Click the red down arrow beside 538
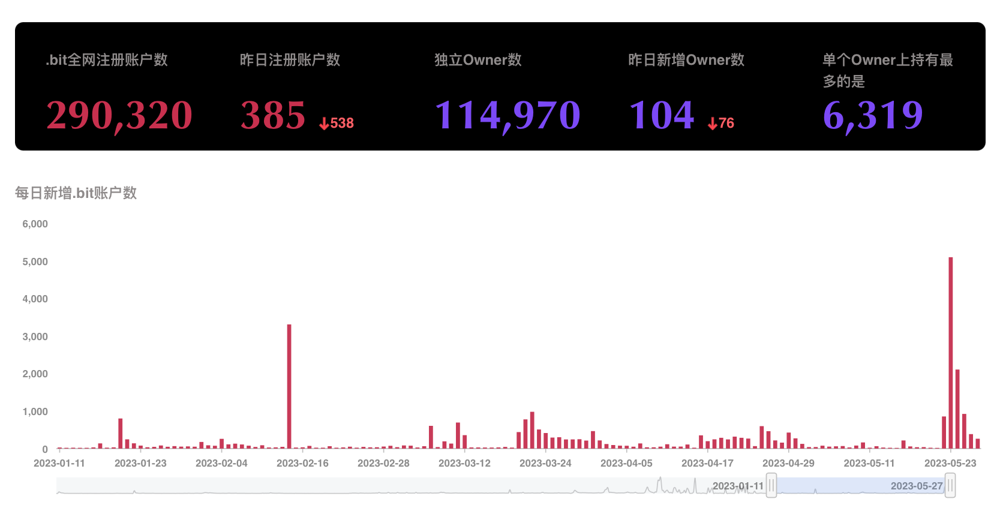This screenshot has height=511, width=997. click(324, 124)
